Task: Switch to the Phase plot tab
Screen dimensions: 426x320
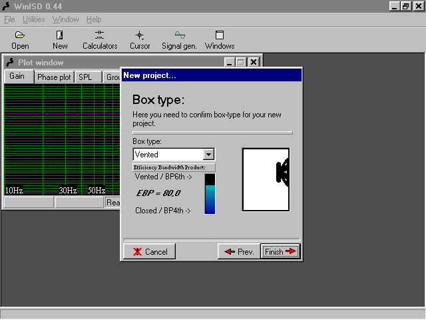Action: click(54, 77)
